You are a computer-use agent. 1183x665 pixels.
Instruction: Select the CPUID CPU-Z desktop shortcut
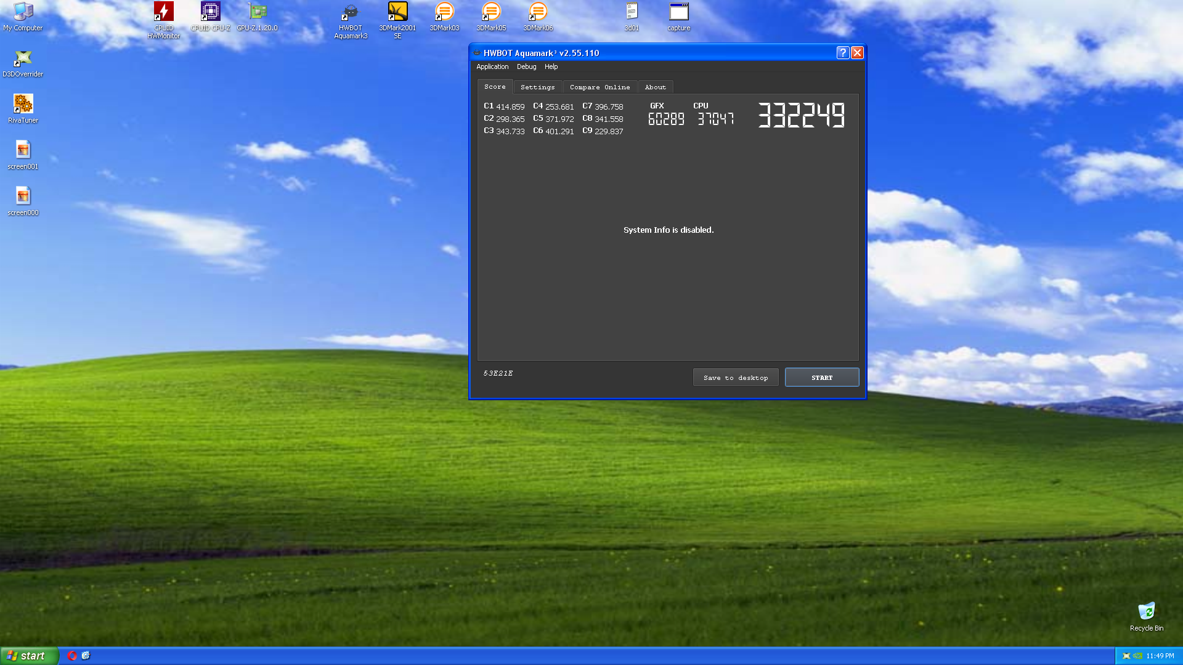click(x=210, y=17)
